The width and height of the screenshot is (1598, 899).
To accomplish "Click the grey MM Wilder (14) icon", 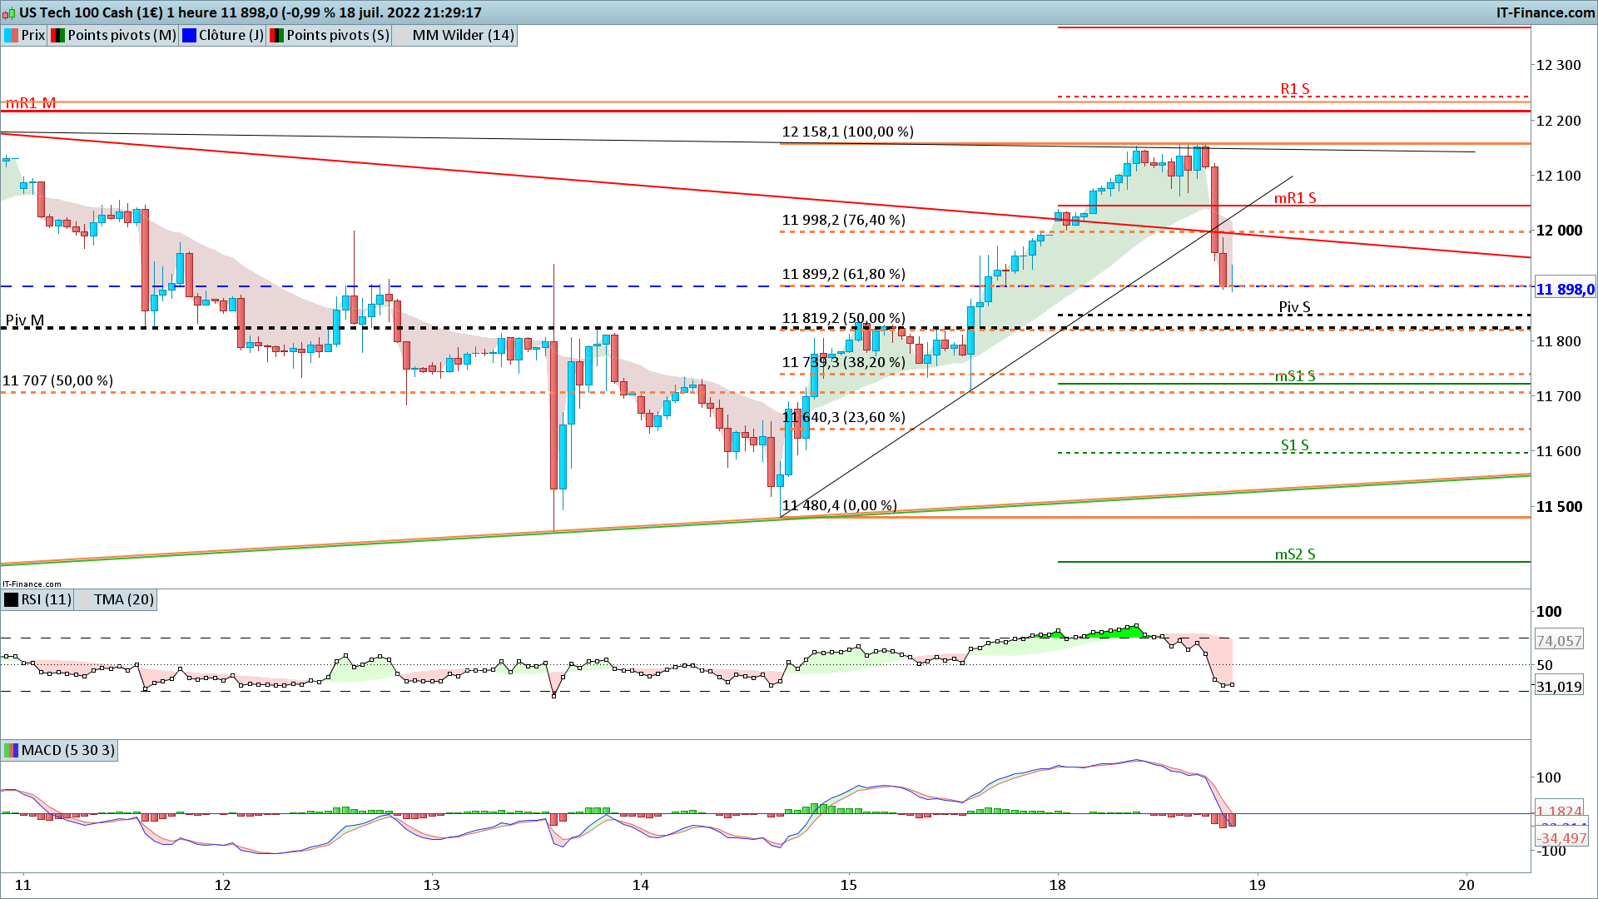I will 403,35.
